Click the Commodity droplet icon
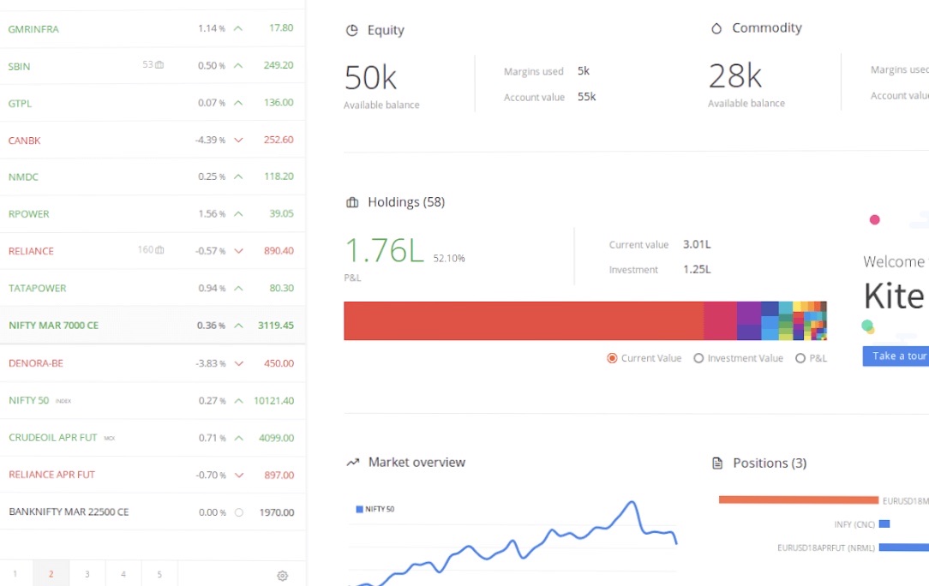 click(x=716, y=28)
